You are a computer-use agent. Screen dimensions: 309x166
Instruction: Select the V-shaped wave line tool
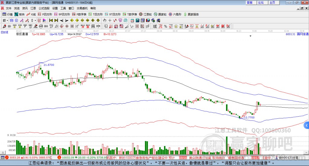point(132,26)
